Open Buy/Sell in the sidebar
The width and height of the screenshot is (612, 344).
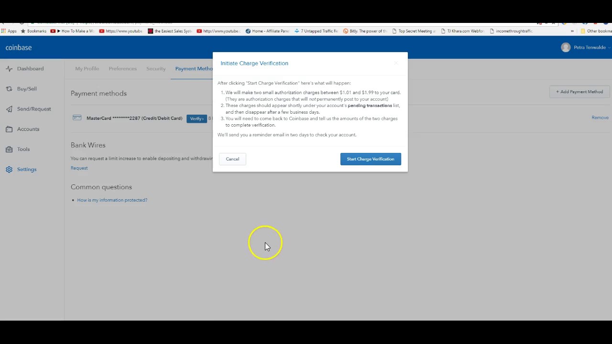coord(27,89)
